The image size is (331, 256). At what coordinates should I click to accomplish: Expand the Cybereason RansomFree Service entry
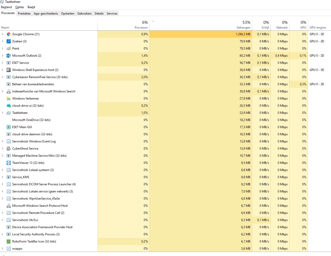coord(3,77)
